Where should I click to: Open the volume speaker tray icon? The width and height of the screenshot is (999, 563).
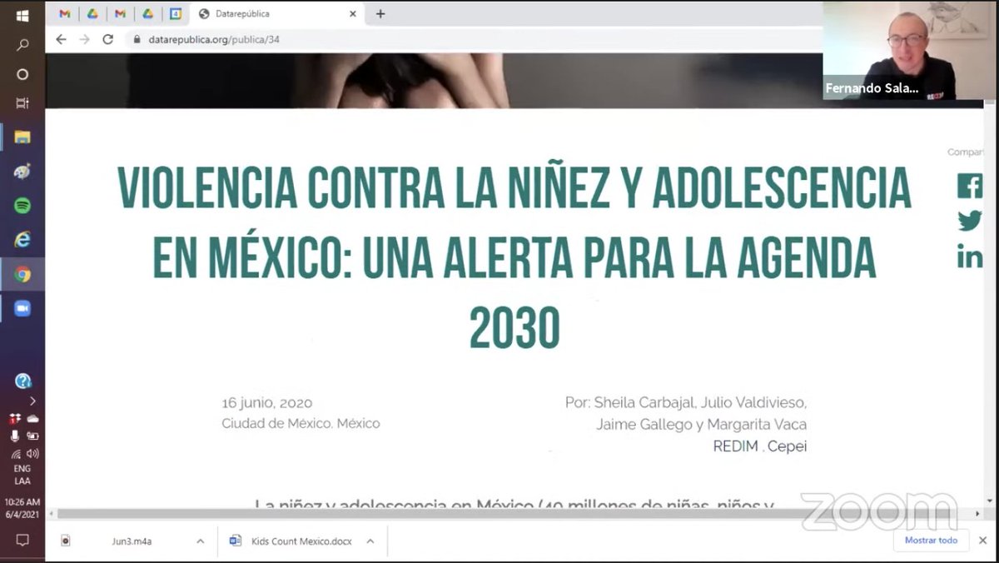click(32, 454)
